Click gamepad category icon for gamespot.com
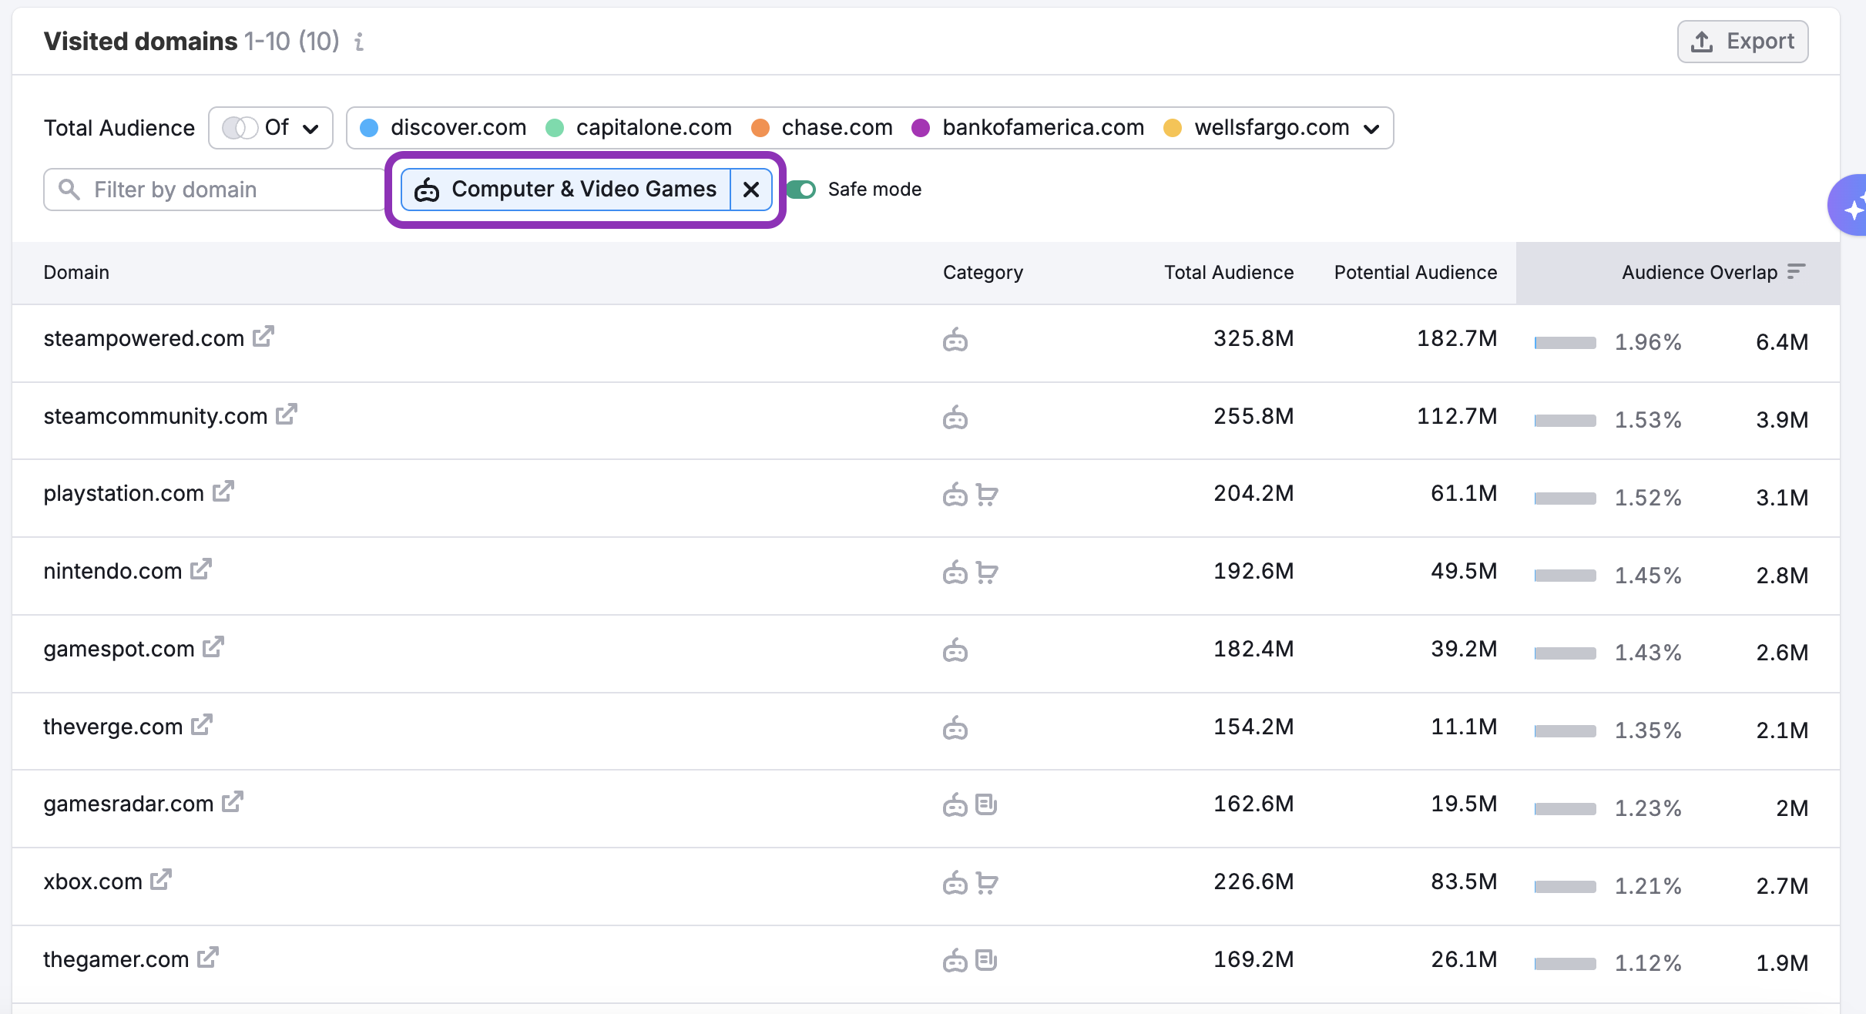 (x=955, y=650)
